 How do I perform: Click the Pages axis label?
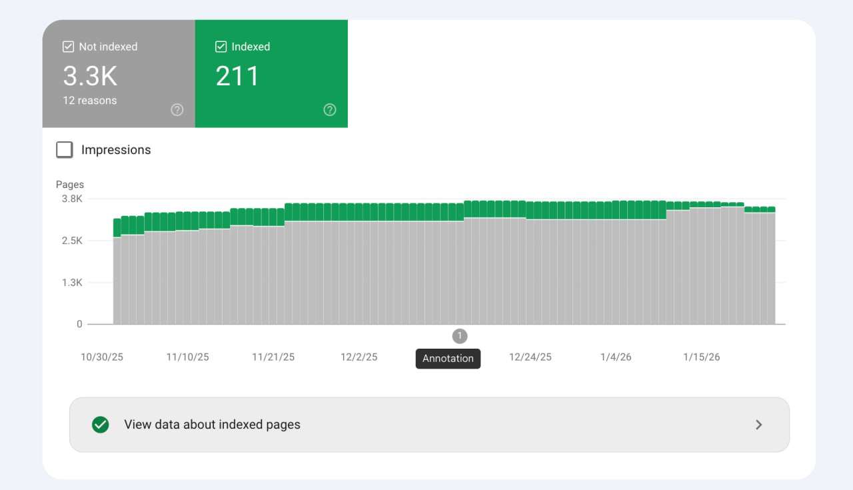(69, 184)
